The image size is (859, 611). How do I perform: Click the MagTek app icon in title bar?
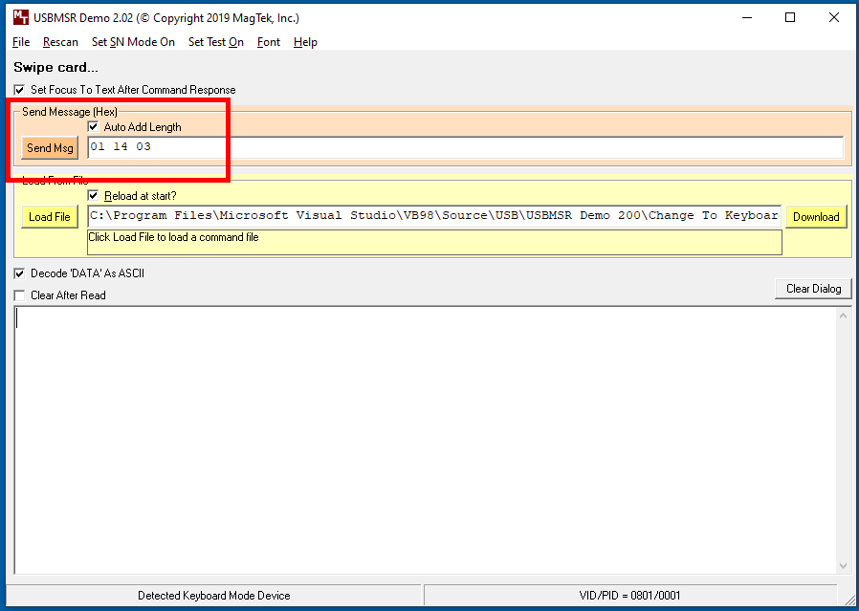pos(21,17)
